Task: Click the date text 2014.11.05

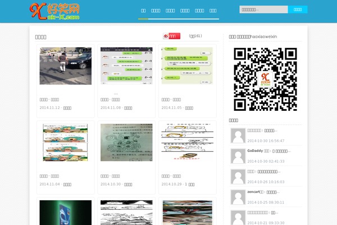Action: [x=171, y=107]
